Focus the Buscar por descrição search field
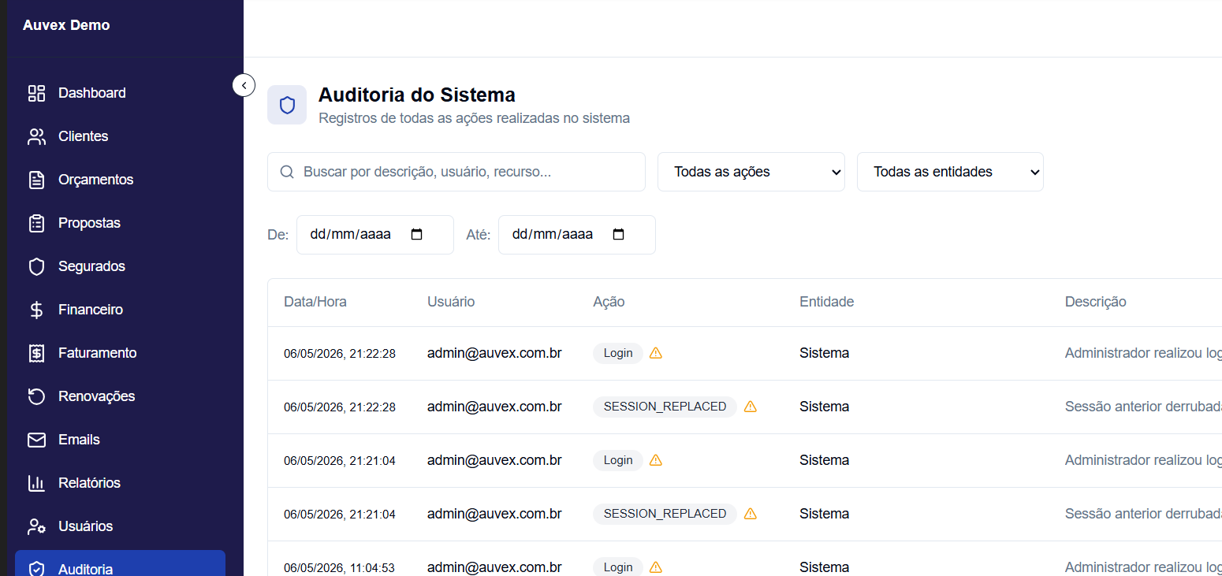This screenshot has height=576, width=1222. click(456, 172)
